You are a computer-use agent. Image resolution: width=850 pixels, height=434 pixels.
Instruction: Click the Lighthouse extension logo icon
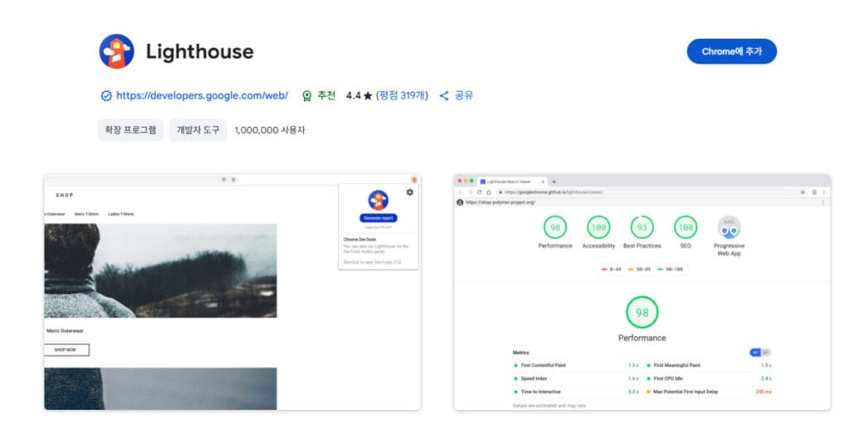(116, 51)
